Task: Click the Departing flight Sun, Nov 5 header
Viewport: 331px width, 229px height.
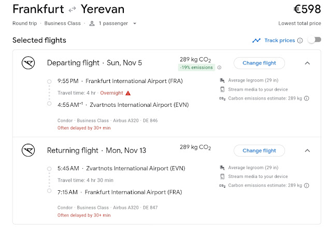Action: 94,63
